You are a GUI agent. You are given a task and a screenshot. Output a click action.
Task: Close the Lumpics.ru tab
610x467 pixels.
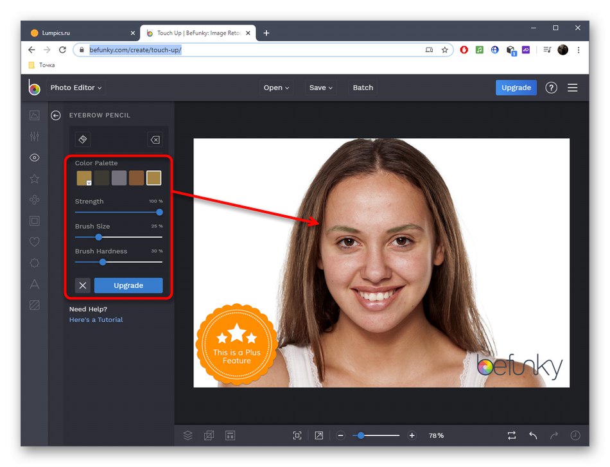133,33
